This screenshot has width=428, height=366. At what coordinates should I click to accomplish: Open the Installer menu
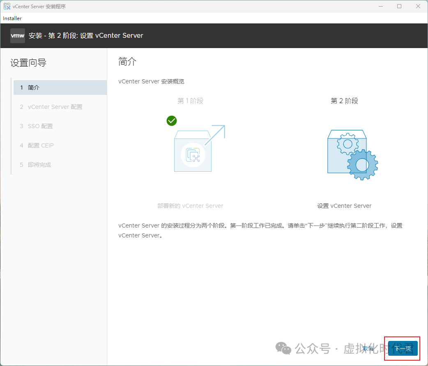(x=12, y=18)
